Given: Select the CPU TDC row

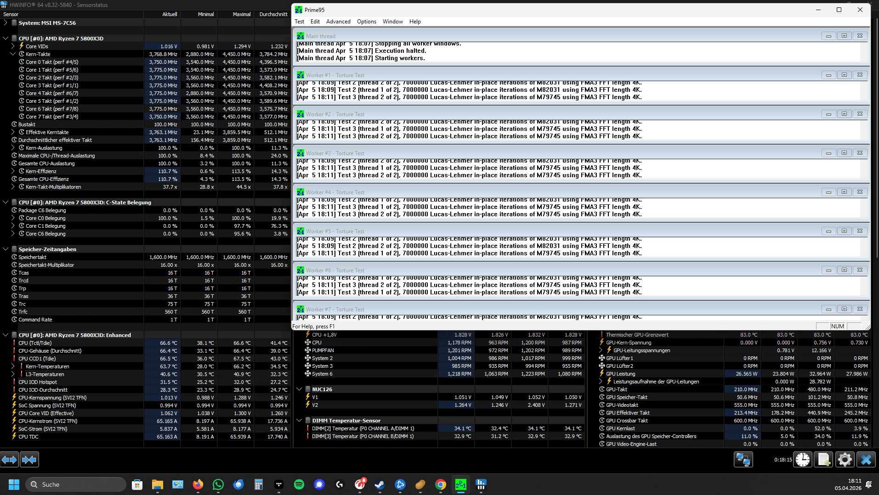Looking at the screenshot, I should tap(145, 437).
